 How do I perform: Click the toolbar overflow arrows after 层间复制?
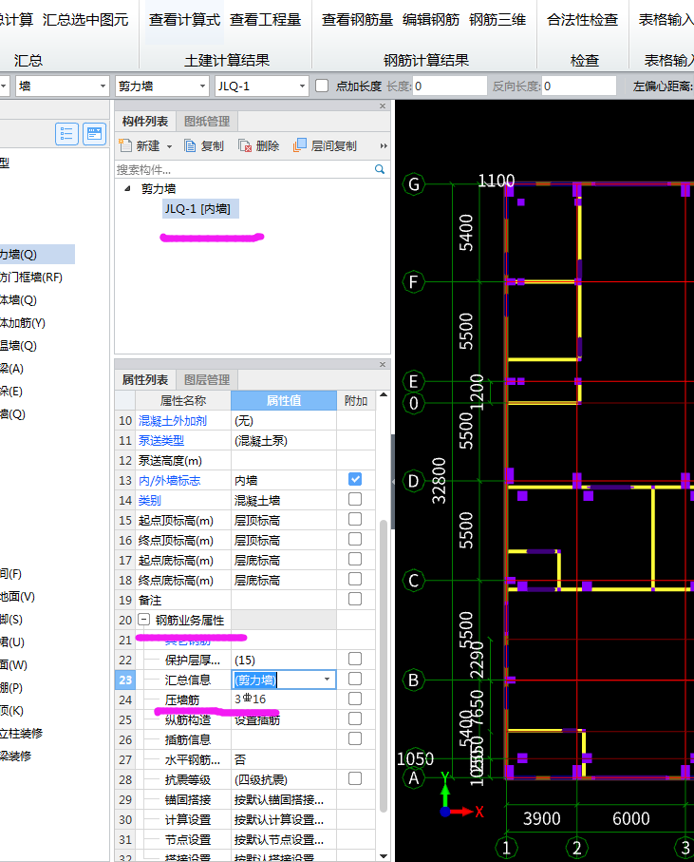[x=384, y=145]
